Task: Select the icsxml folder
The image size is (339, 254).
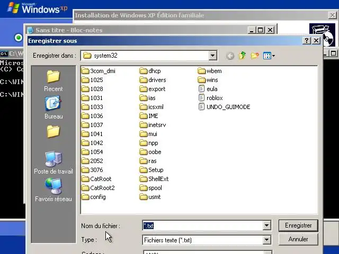Action: tap(151, 107)
